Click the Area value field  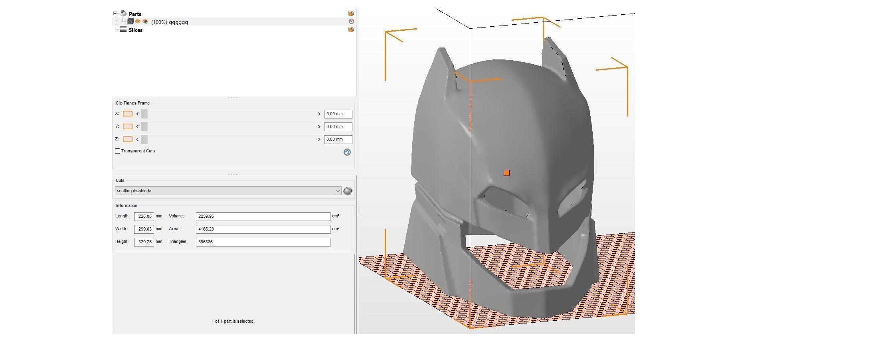(263, 229)
